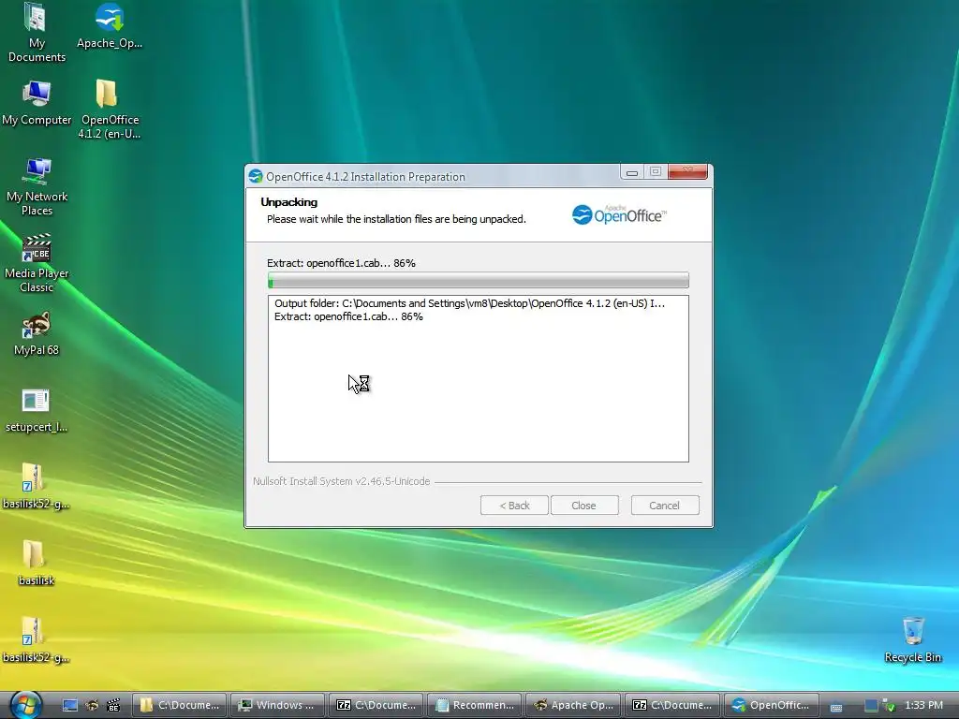The width and height of the screenshot is (959, 719).
Task: Launch MyPal from the quick launch bar
Action: click(x=92, y=705)
